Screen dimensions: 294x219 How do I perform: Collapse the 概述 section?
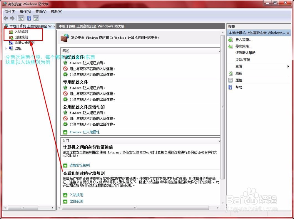point(220,51)
